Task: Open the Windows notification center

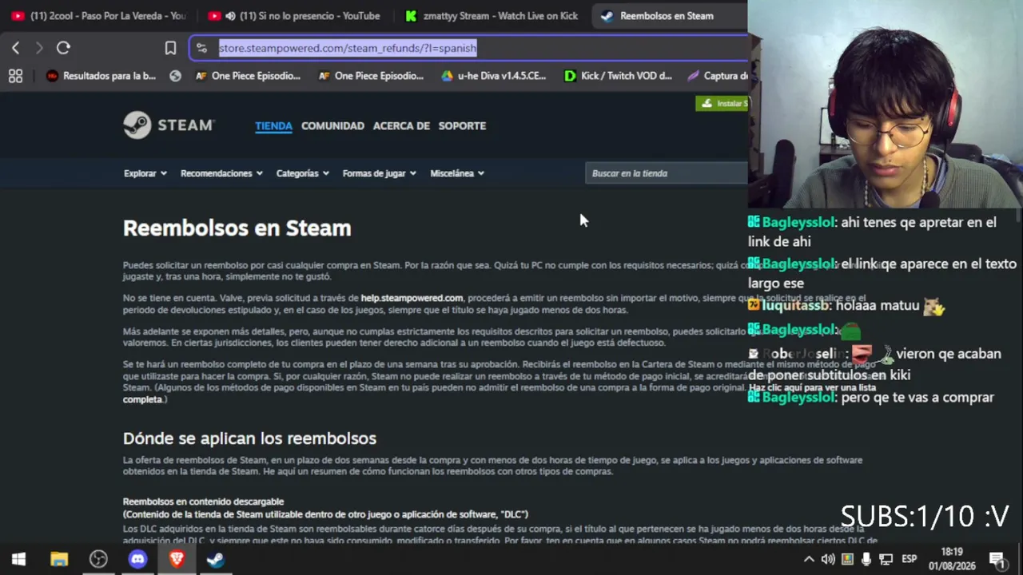Action: point(997,559)
